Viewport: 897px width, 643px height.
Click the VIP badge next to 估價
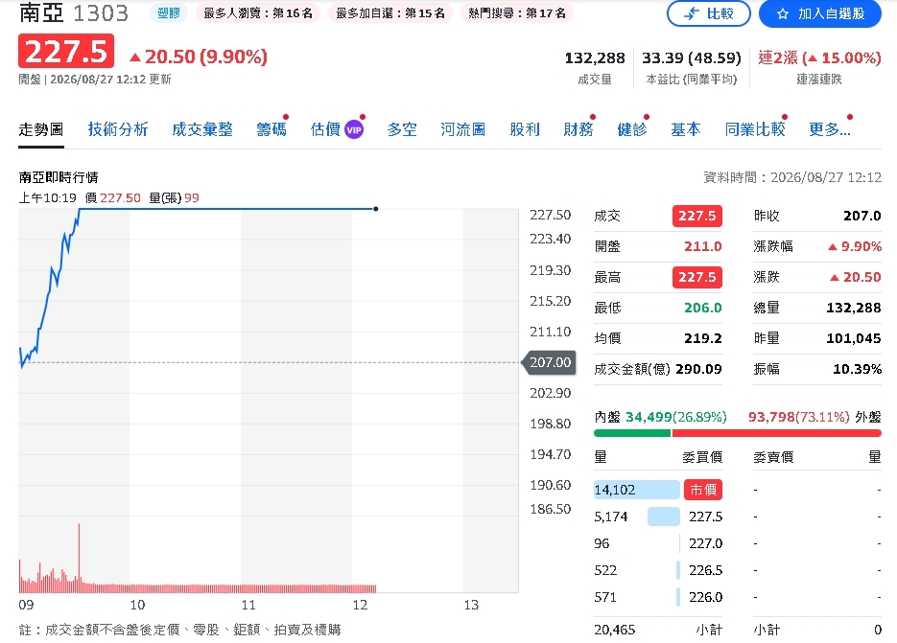(354, 129)
